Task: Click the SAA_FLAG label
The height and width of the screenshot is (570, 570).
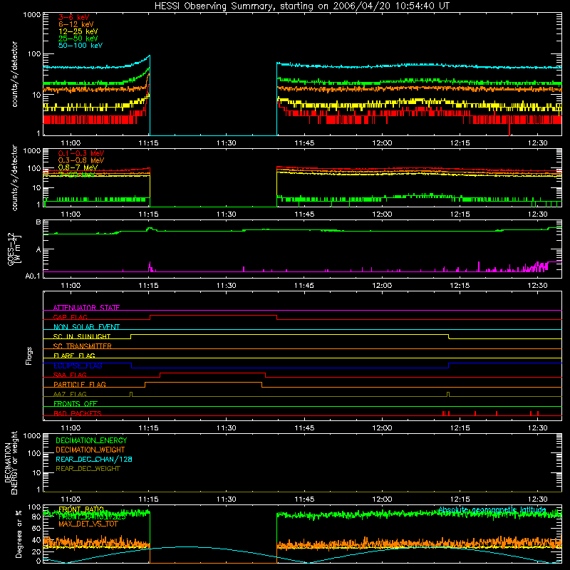Action: coord(70,375)
